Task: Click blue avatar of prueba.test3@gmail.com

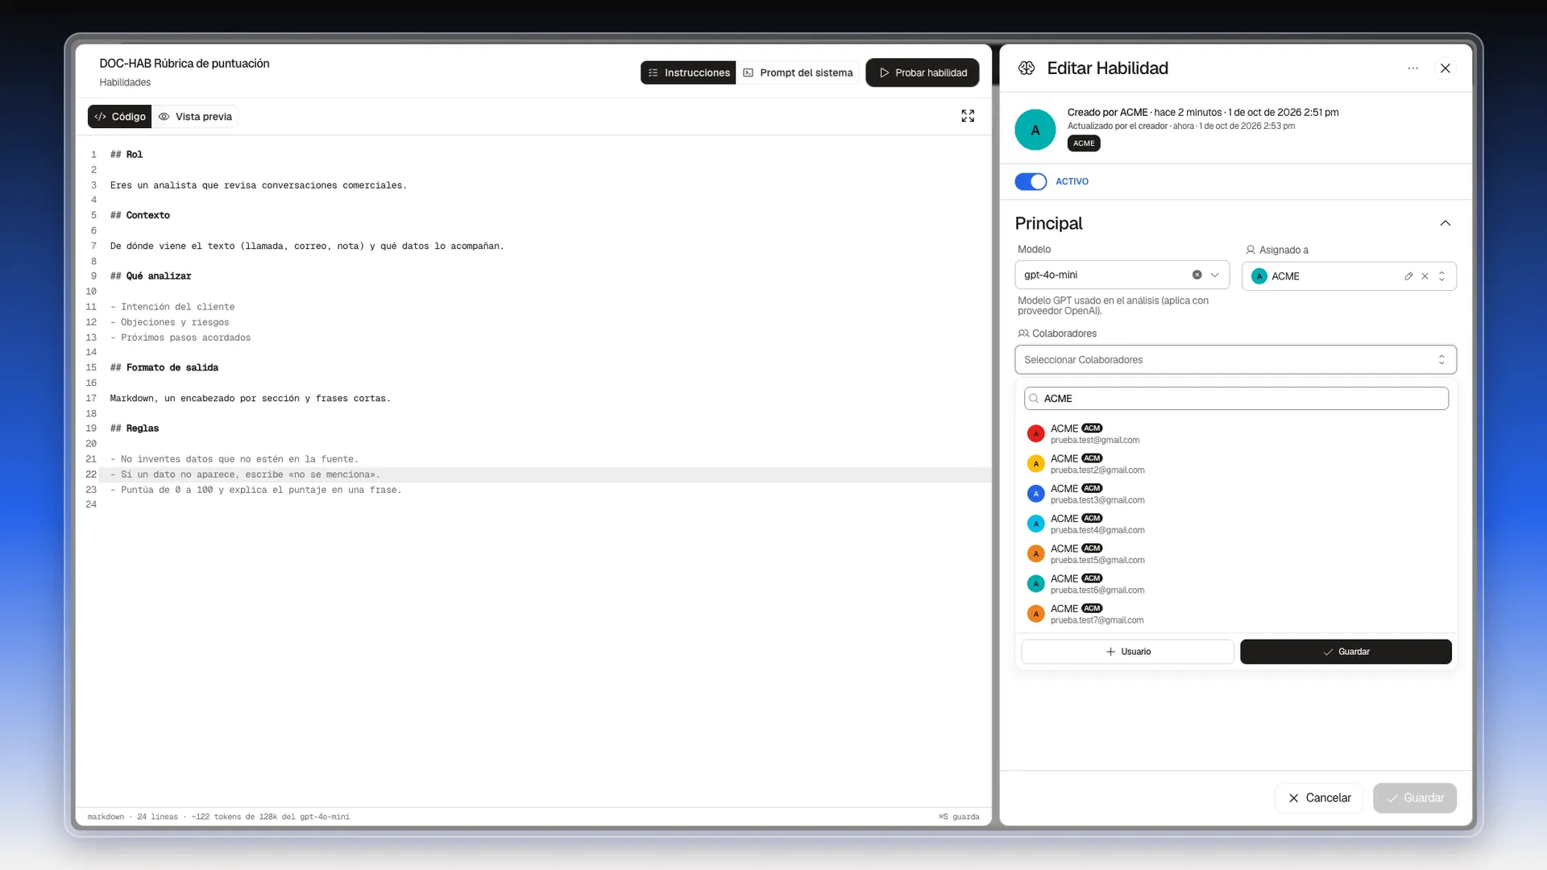Action: tap(1036, 494)
